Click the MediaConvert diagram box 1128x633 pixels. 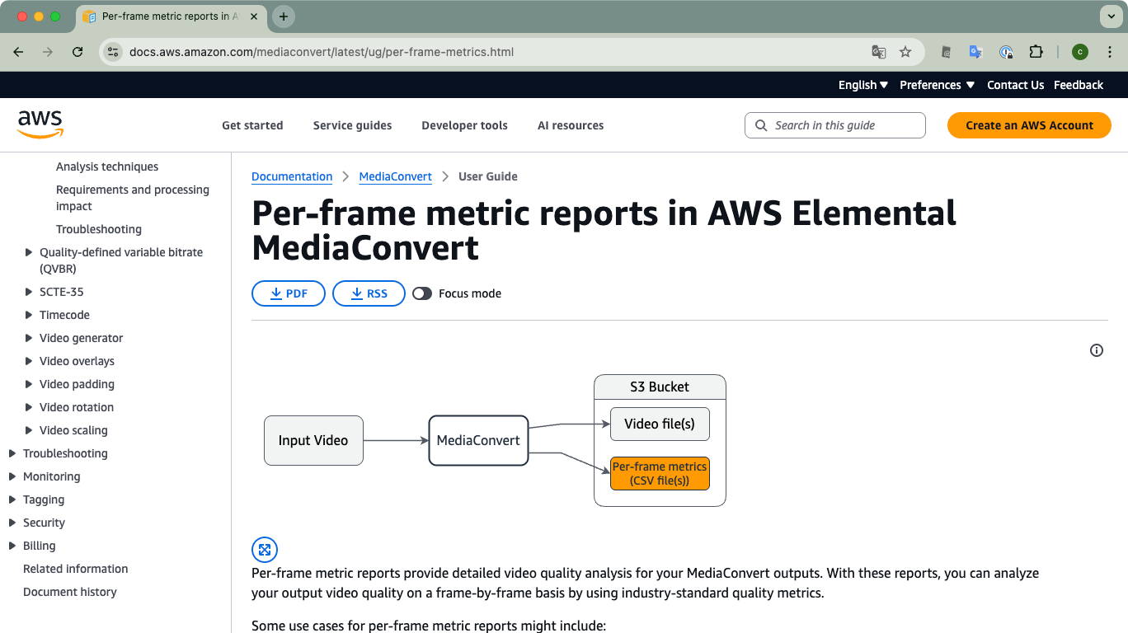tap(478, 440)
